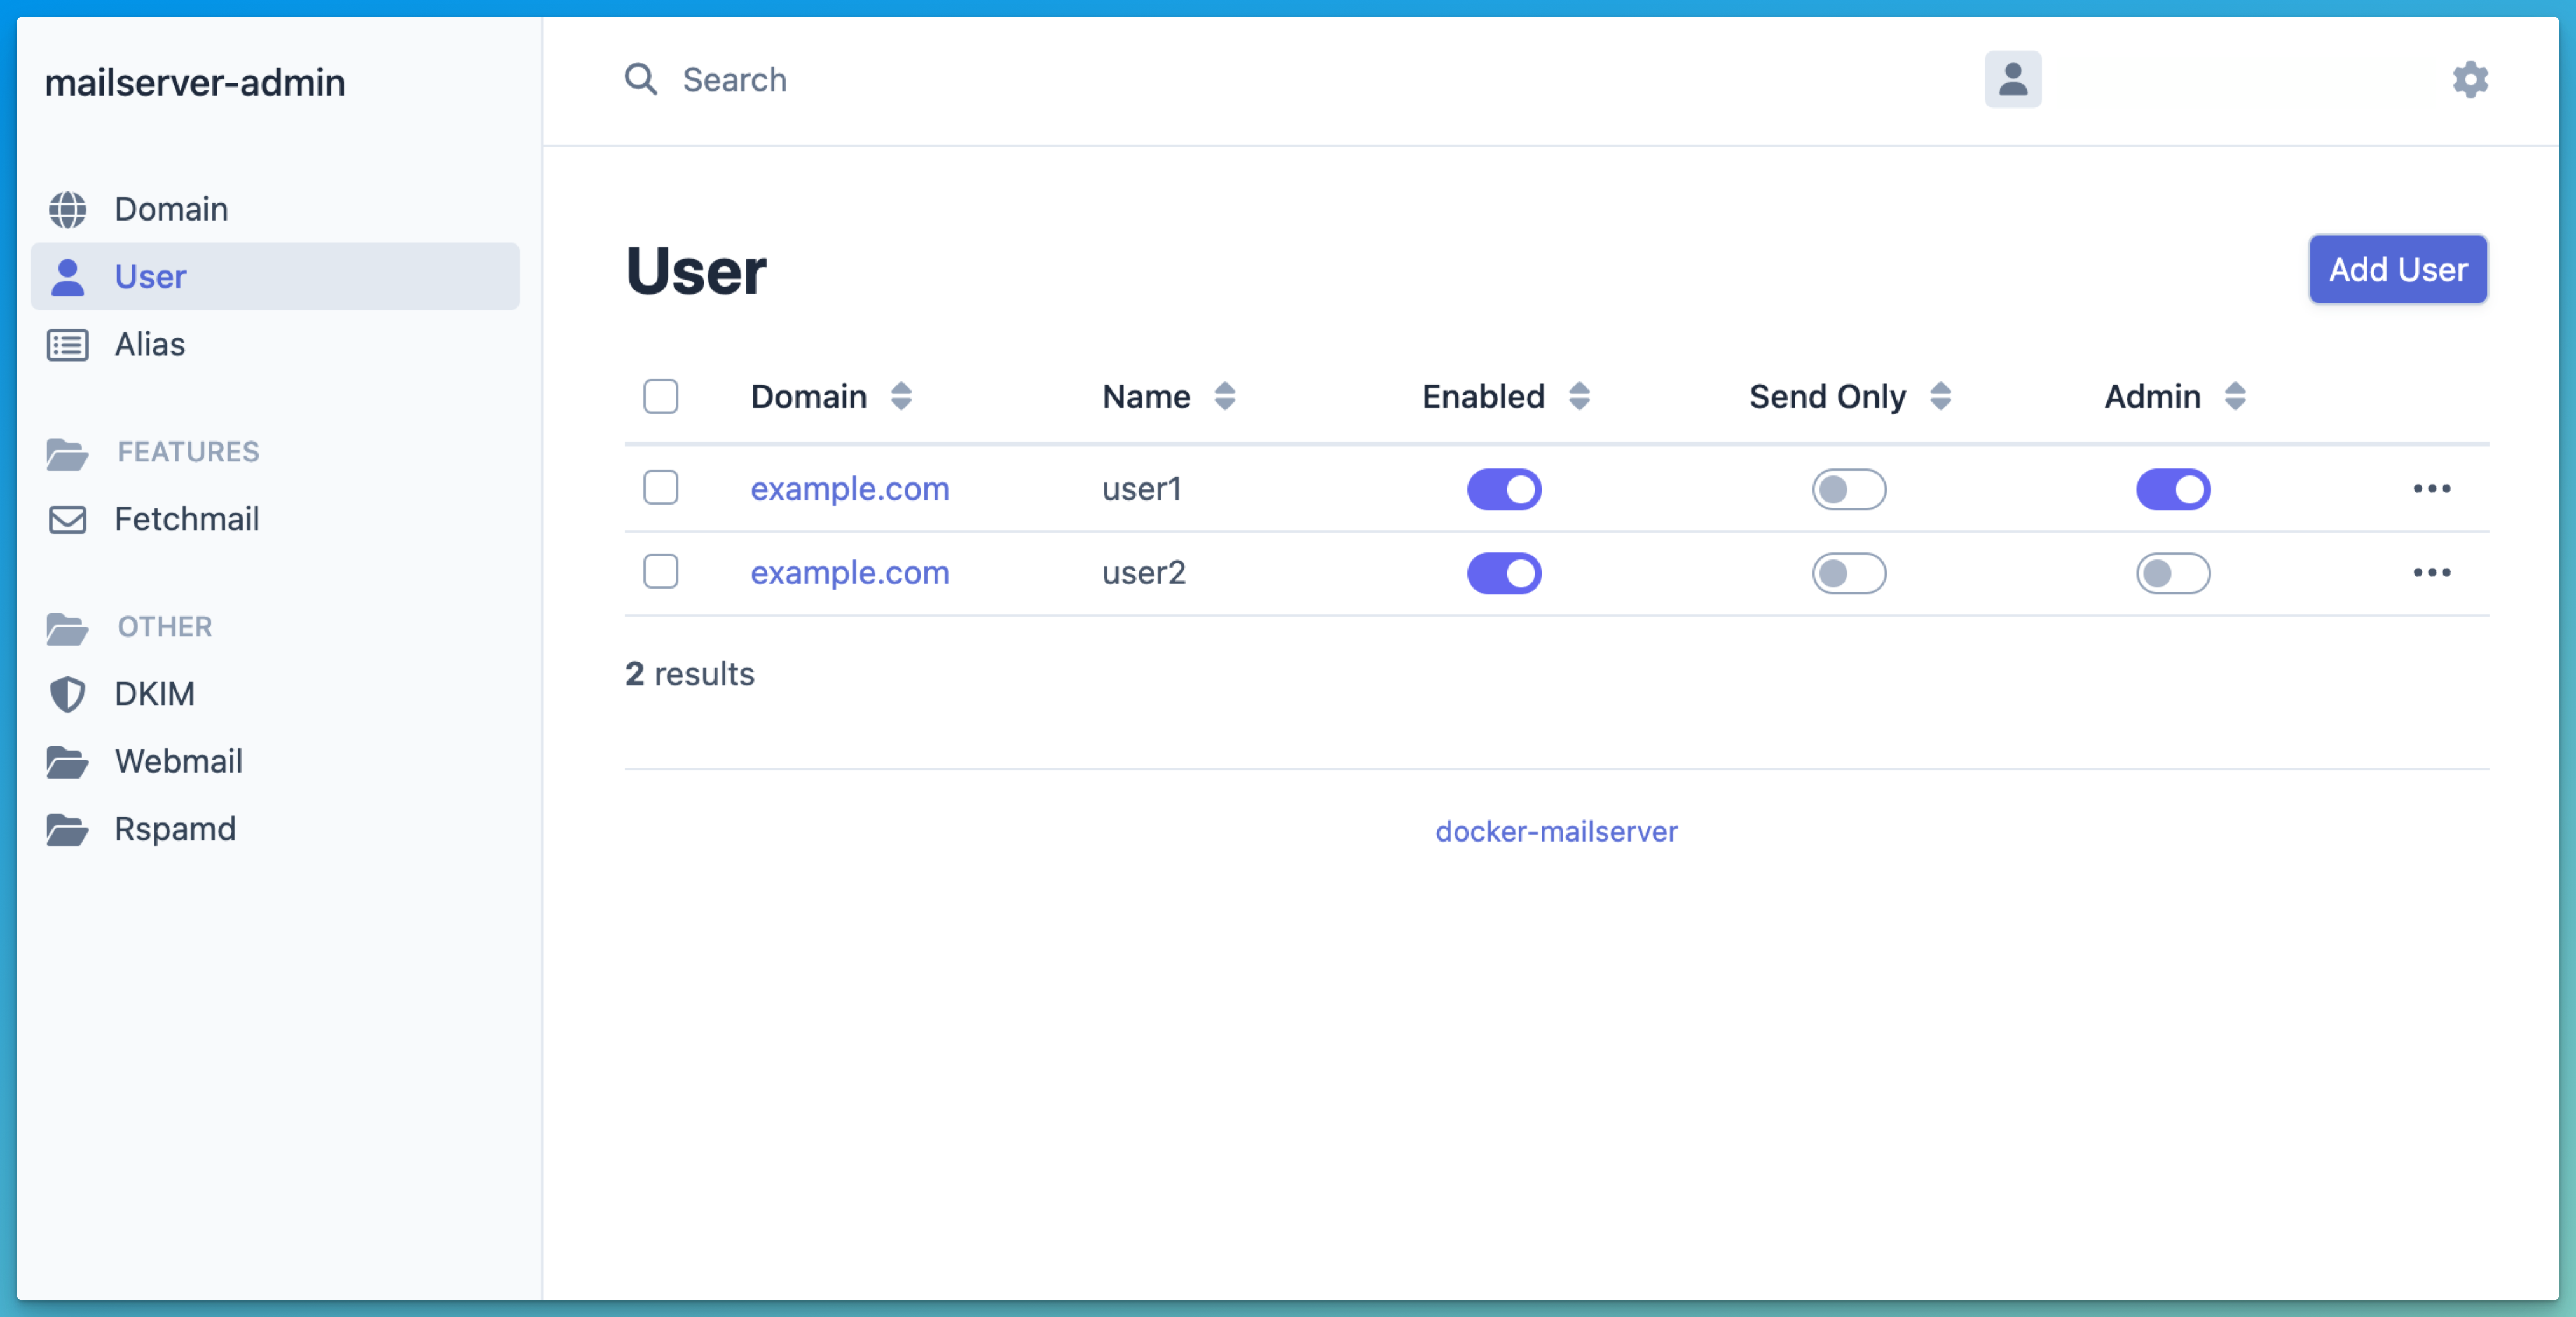The image size is (2576, 1317).
Task: Check the select-all checkbox in table header
Action: (660, 397)
